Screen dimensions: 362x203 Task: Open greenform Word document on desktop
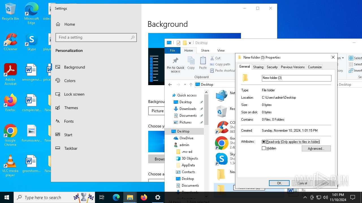(31, 164)
